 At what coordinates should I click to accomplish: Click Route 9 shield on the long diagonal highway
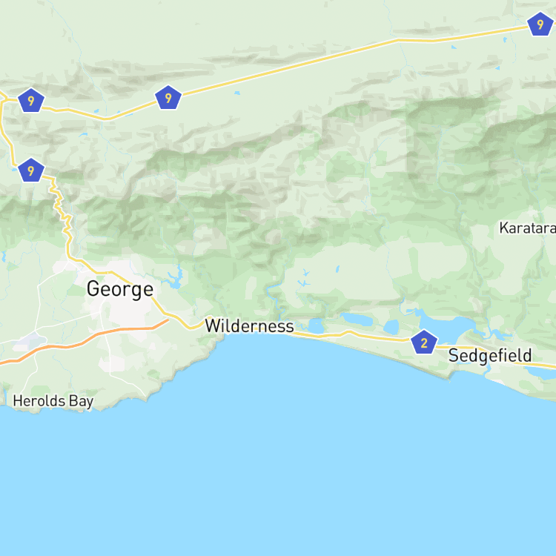[168, 98]
